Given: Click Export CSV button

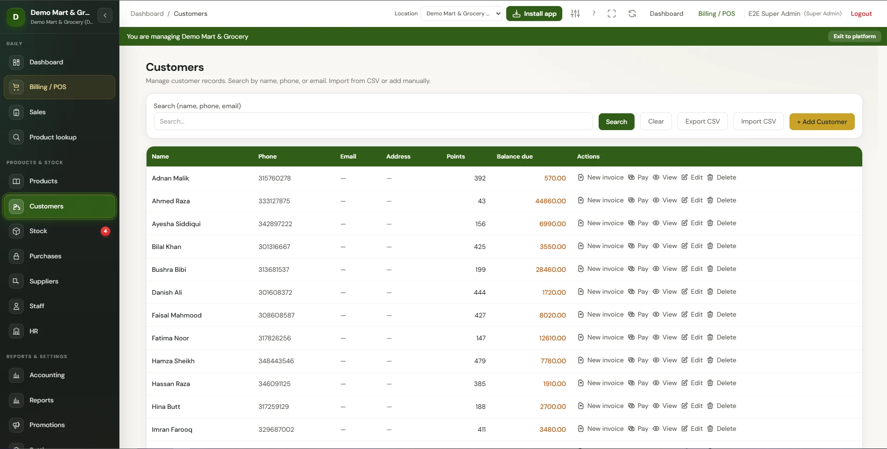Looking at the screenshot, I should coord(702,121).
